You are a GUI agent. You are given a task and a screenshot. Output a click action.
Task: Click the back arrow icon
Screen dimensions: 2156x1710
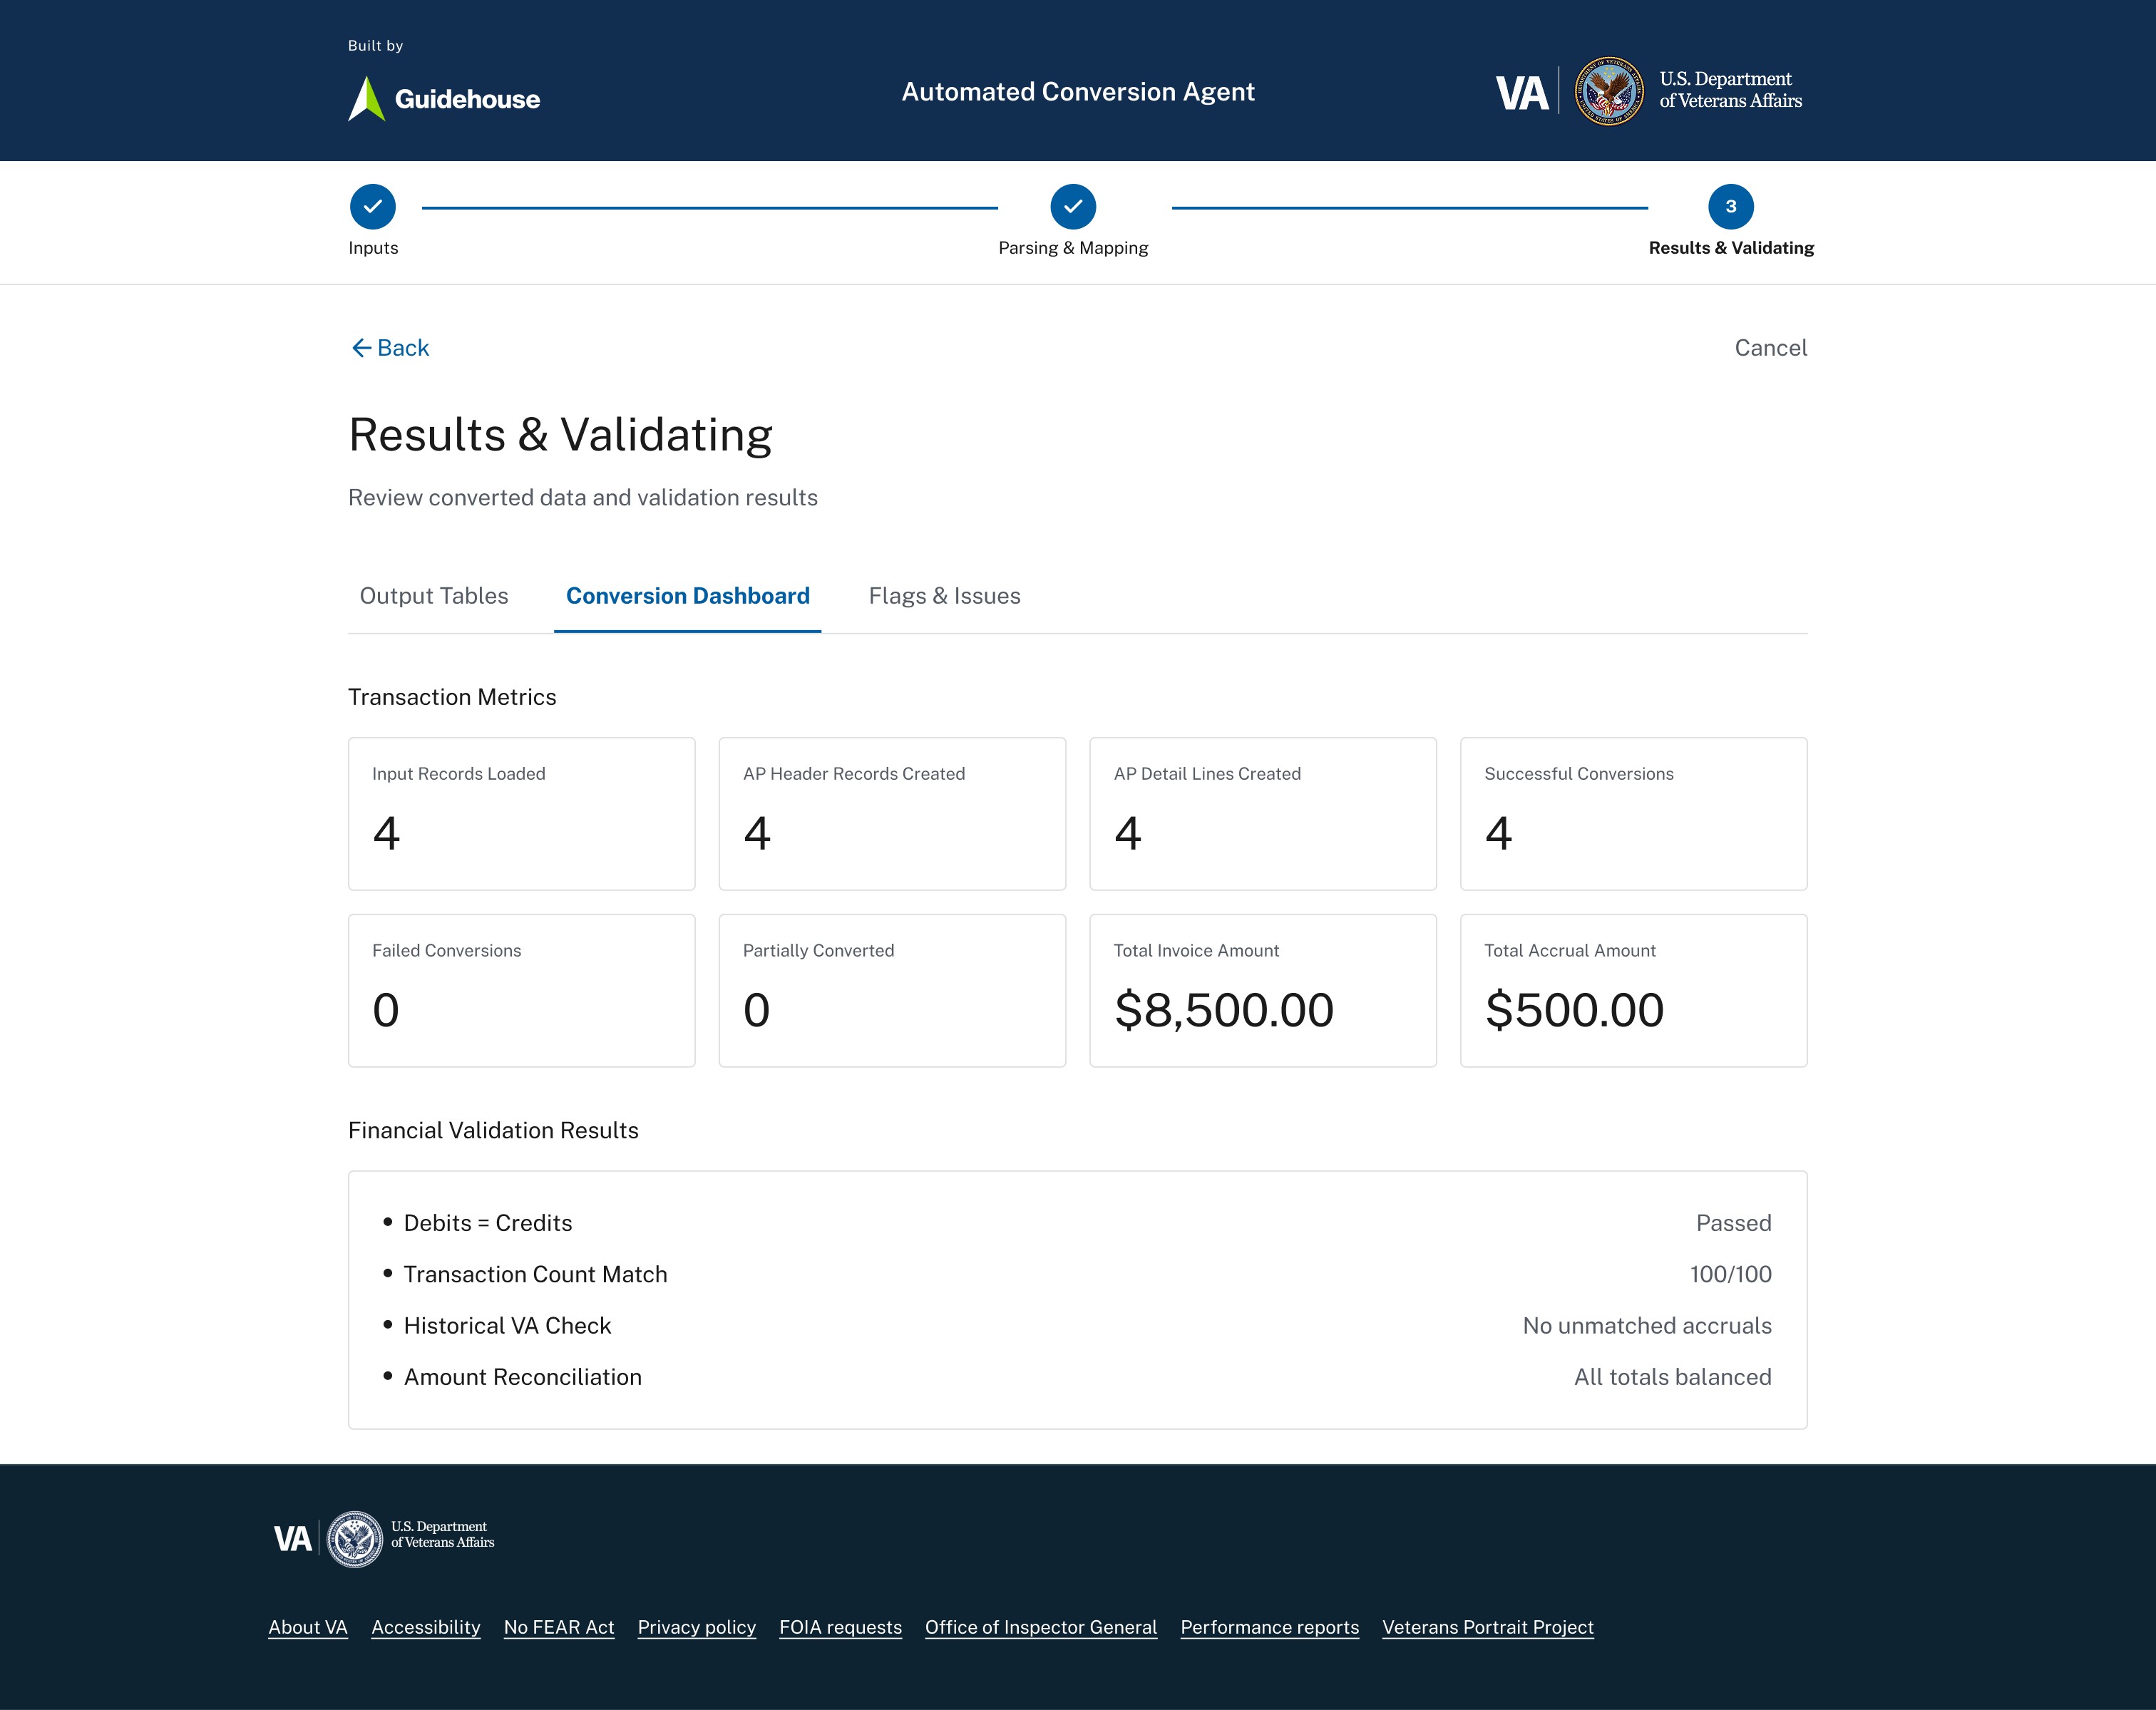point(361,348)
